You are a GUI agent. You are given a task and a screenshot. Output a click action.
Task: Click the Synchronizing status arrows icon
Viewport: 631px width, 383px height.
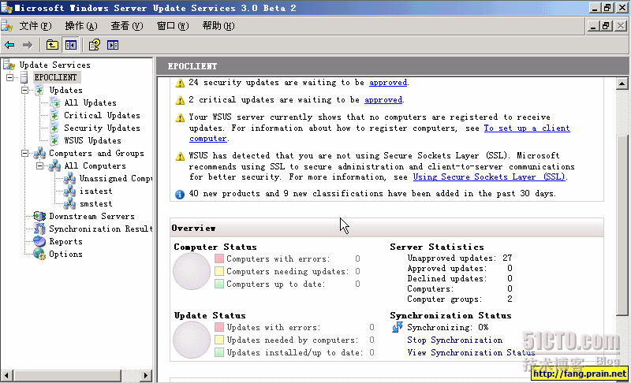point(398,327)
